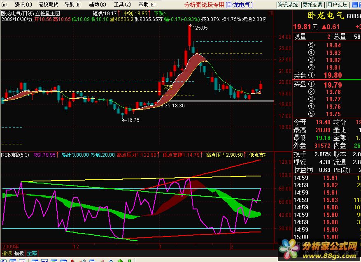Select 卖盘 ① price 19.80

(x=333, y=75)
